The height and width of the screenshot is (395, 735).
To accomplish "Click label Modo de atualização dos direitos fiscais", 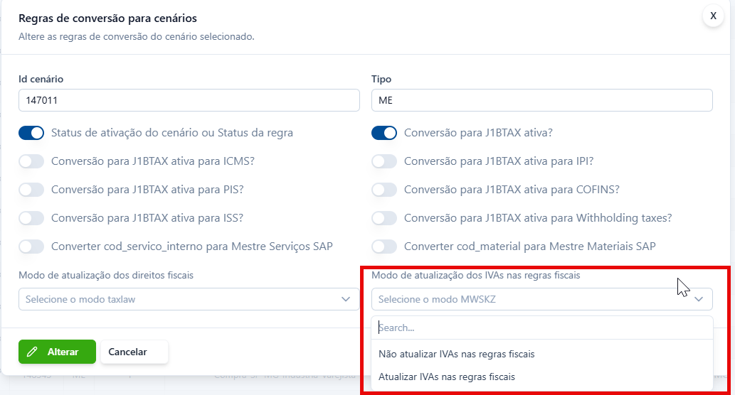I will (x=106, y=275).
